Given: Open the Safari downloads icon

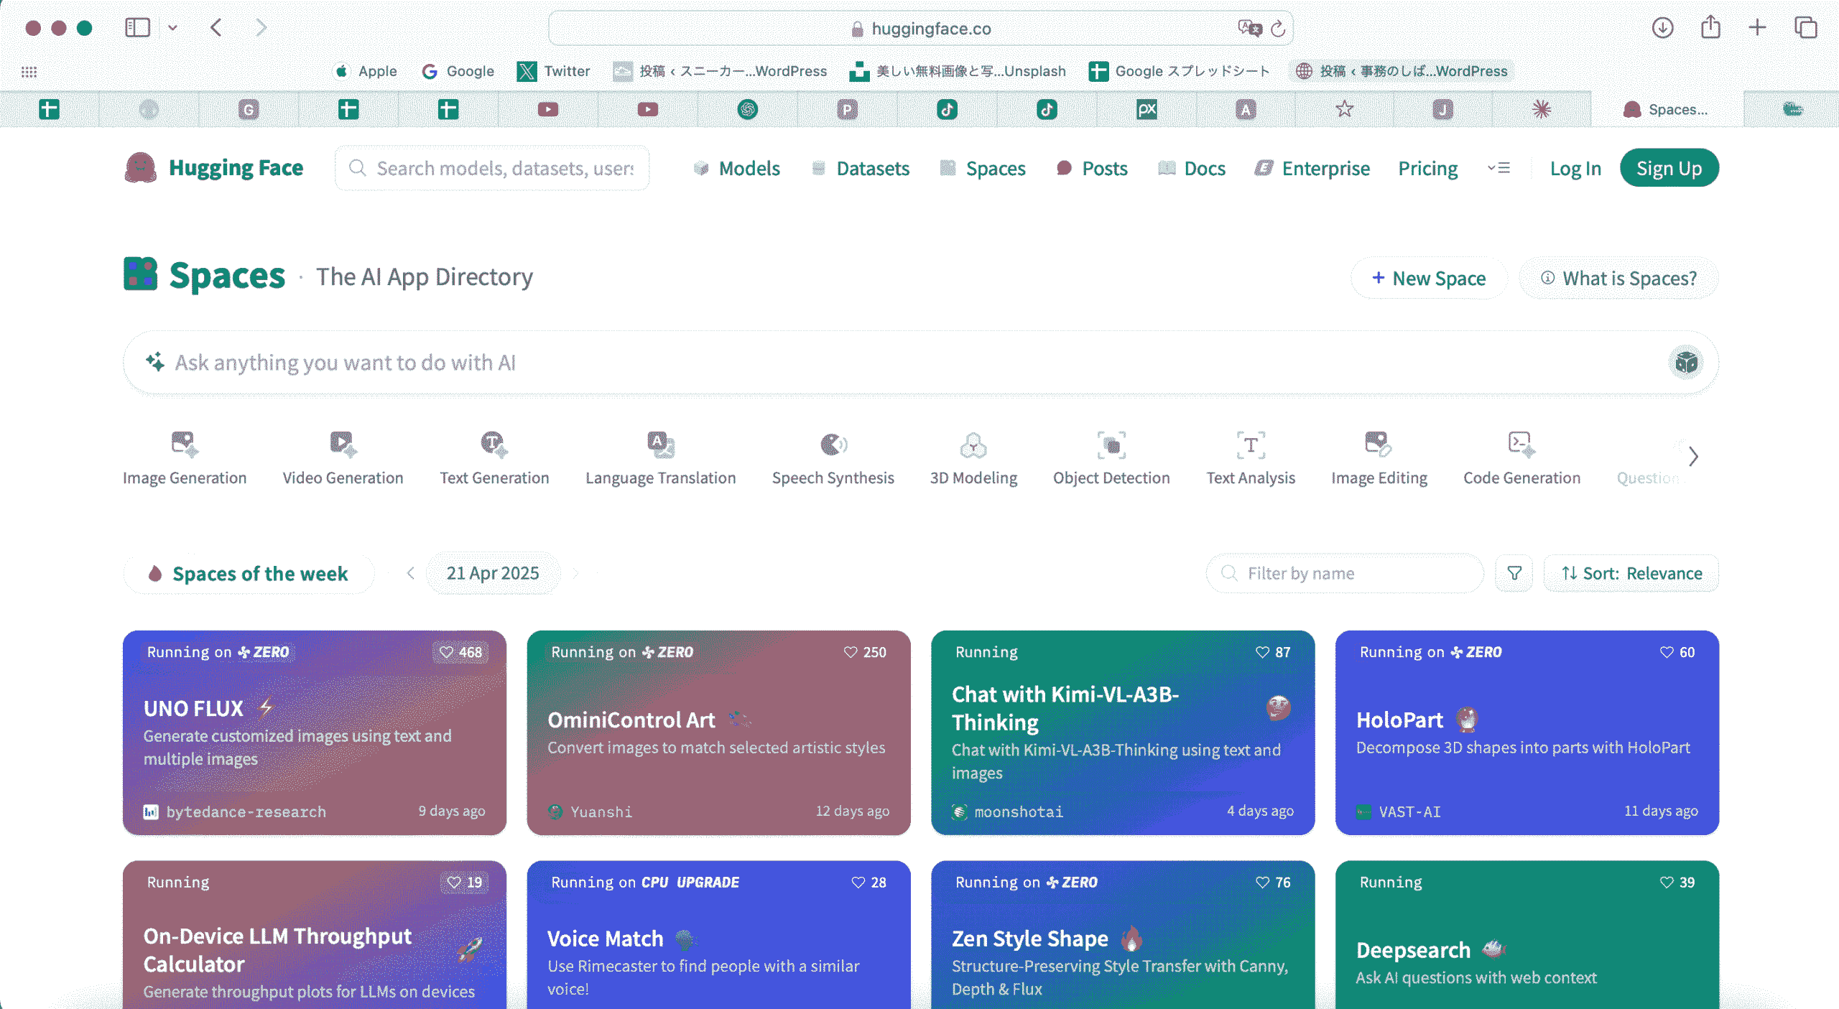Looking at the screenshot, I should click(x=1662, y=28).
